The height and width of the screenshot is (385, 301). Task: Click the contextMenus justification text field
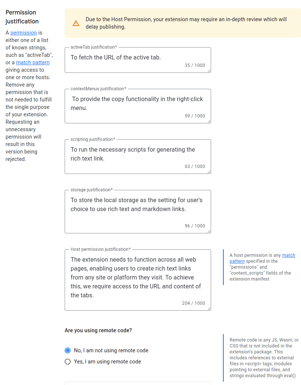(x=138, y=106)
